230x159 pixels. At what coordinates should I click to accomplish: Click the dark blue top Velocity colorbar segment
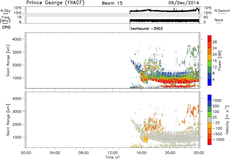tap(210, 98)
